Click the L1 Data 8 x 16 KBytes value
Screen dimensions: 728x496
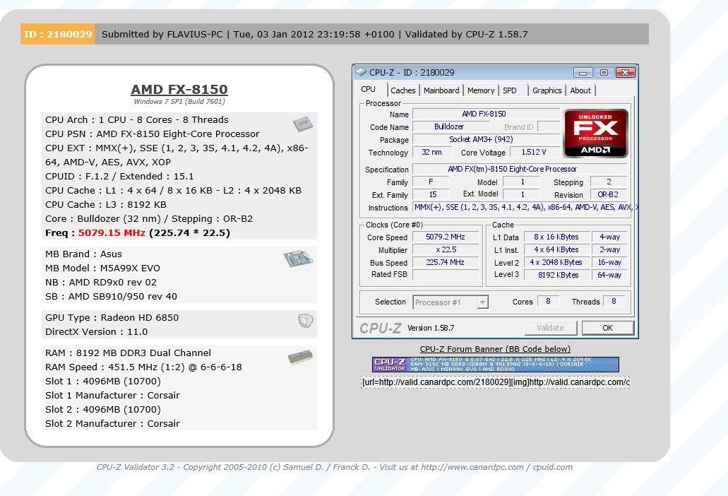[x=557, y=237]
